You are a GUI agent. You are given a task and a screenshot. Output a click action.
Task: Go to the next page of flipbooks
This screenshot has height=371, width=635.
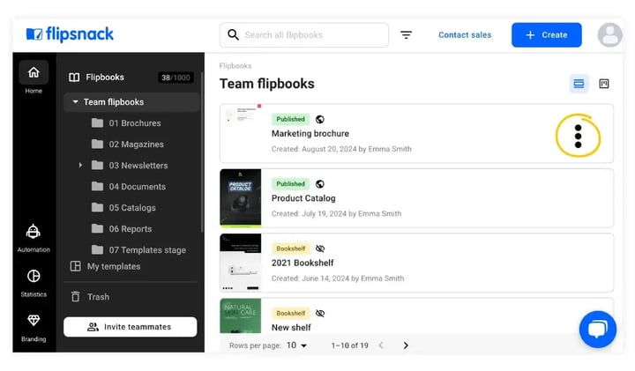pyautogui.click(x=406, y=345)
